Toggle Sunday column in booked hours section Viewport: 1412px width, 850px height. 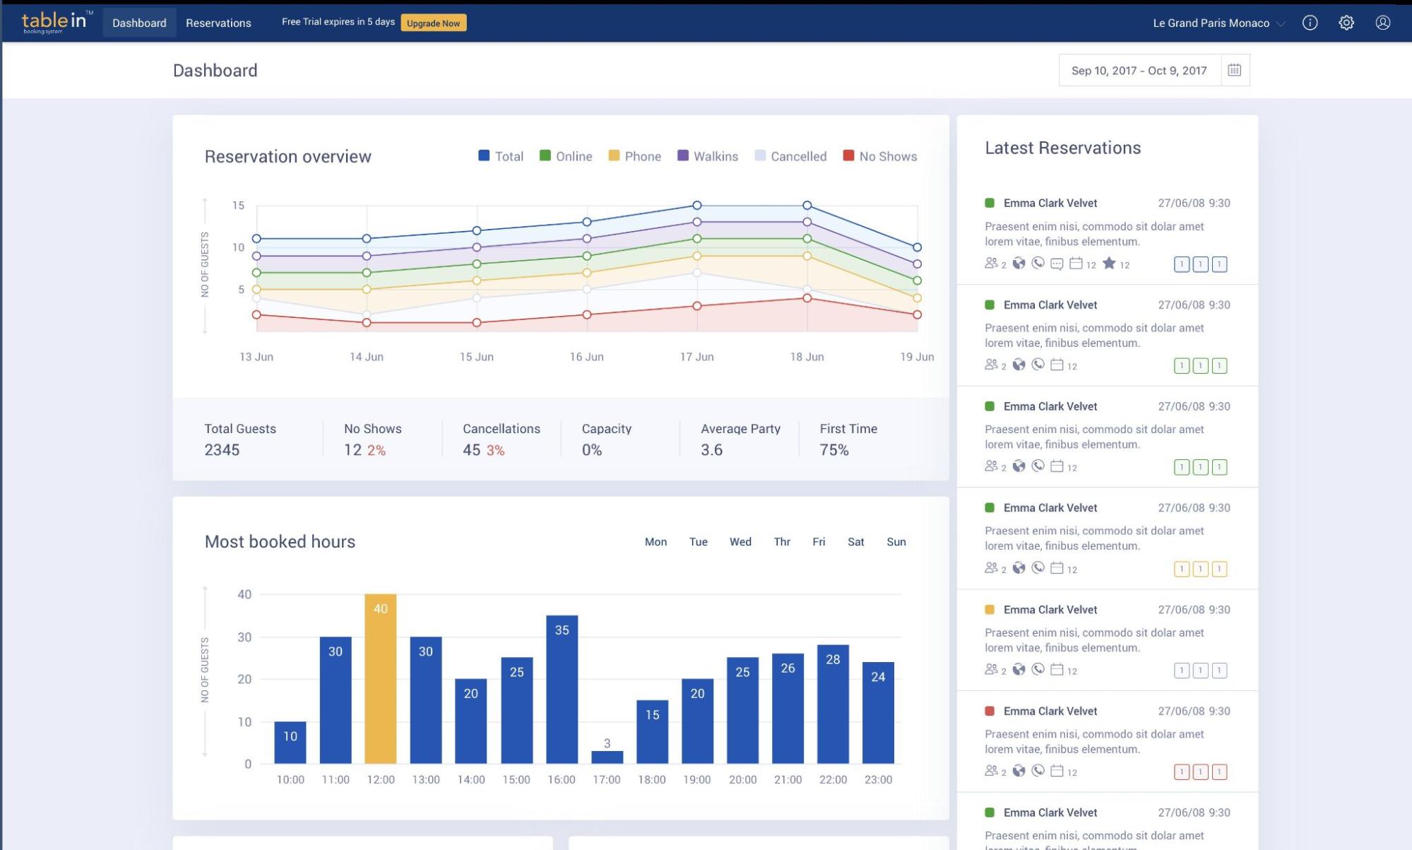(x=895, y=541)
